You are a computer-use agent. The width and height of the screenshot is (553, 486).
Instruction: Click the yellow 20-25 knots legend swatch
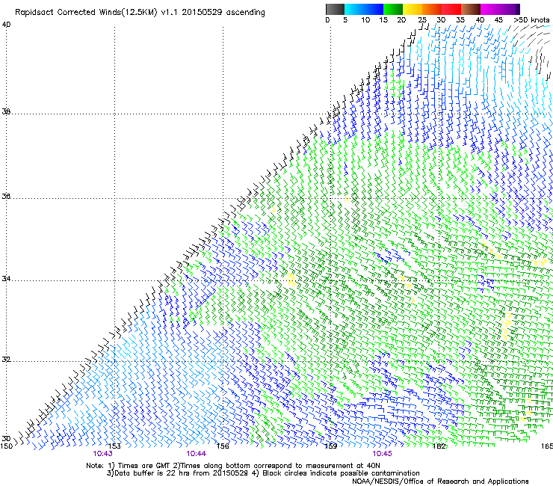(x=413, y=9)
